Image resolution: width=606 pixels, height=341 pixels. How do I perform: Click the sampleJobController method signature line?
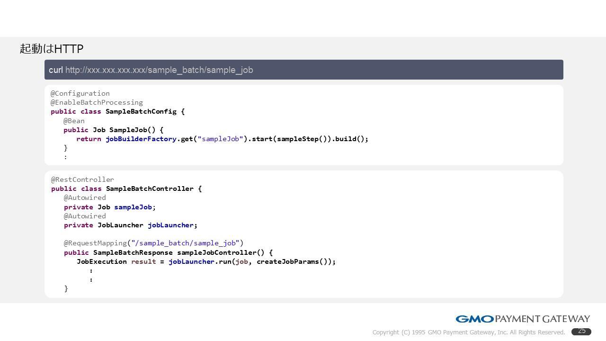click(x=168, y=252)
